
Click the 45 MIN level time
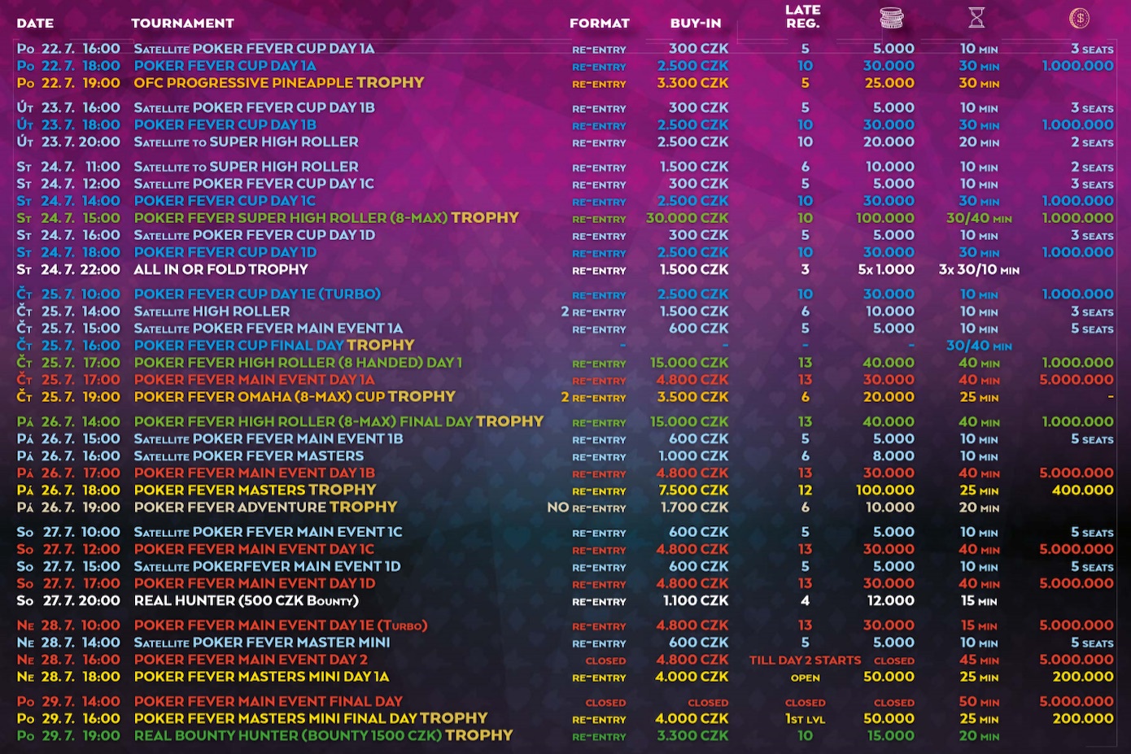tap(979, 660)
